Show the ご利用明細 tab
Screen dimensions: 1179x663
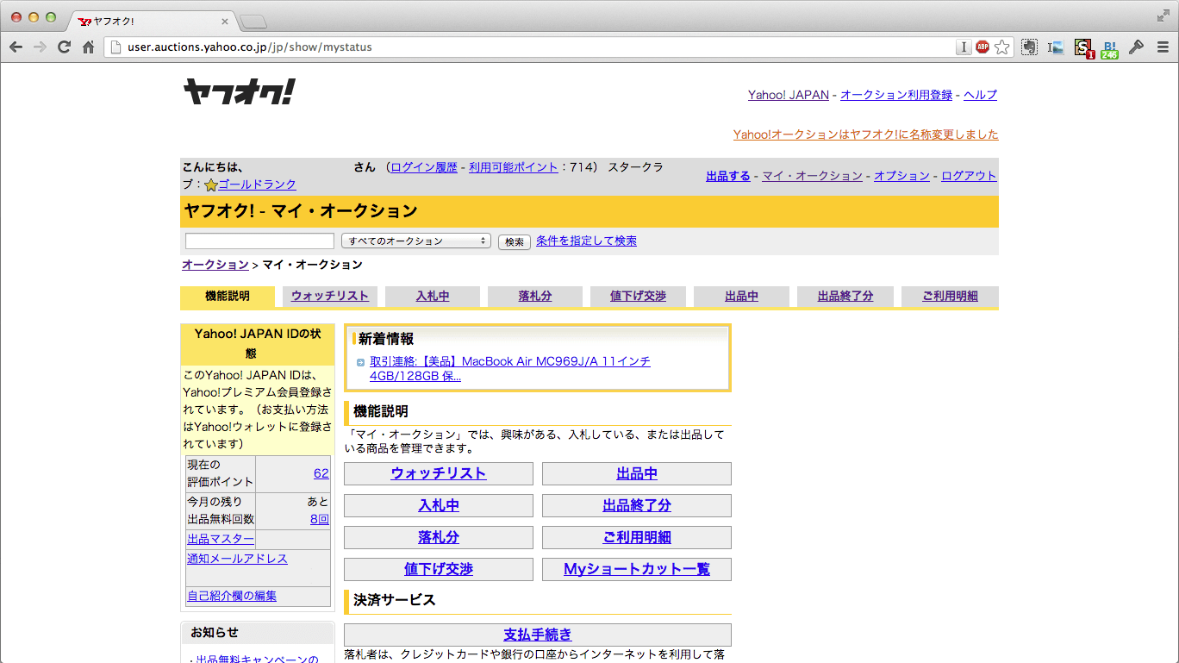[x=950, y=297]
